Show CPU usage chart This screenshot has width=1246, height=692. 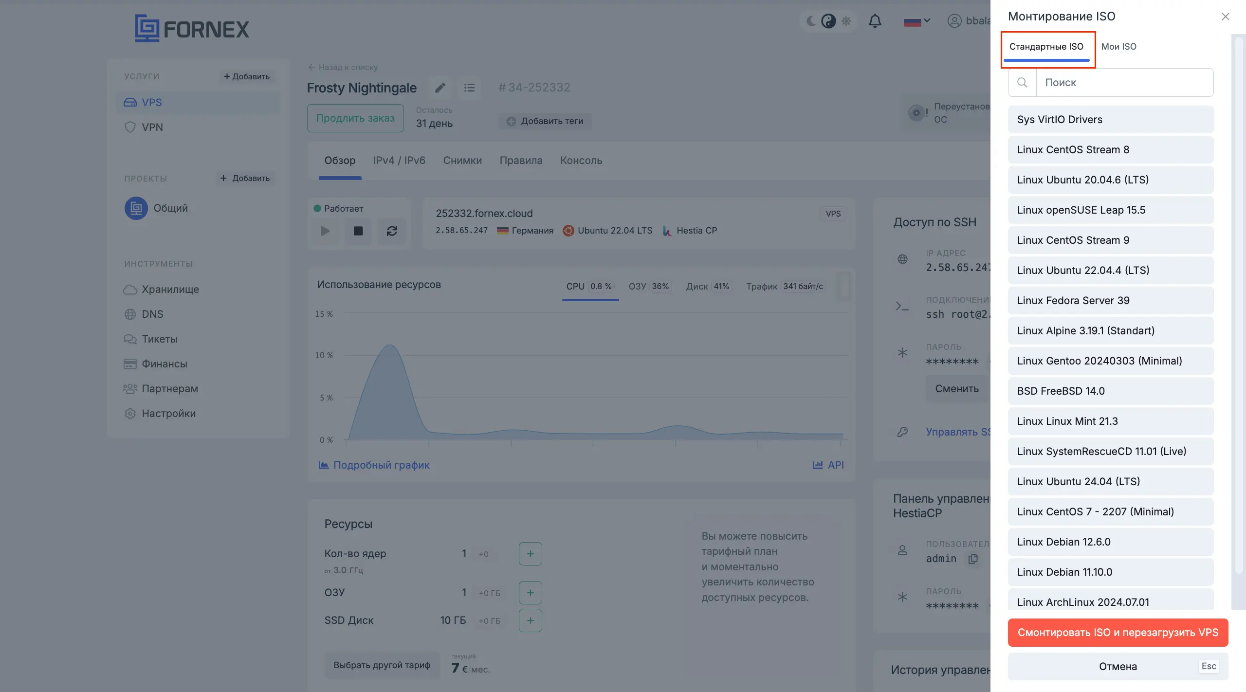point(590,287)
